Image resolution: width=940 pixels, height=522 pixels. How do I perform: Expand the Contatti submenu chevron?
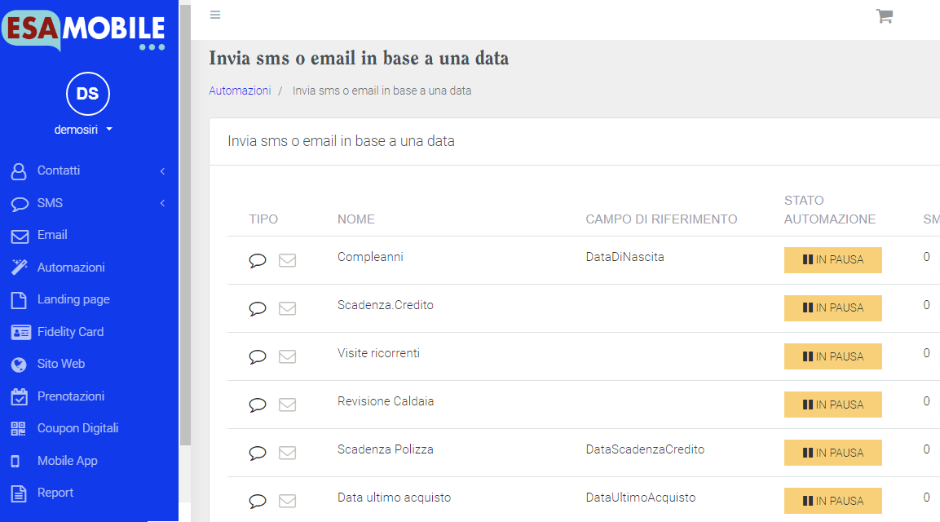pos(162,171)
